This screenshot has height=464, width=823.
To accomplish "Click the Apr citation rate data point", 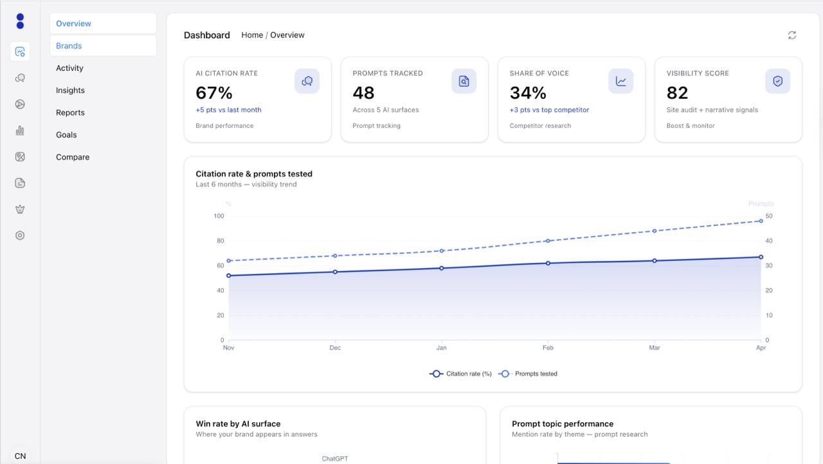I will (761, 257).
